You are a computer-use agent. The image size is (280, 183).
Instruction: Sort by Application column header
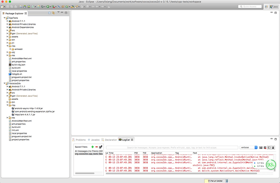click(x=157, y=153)
